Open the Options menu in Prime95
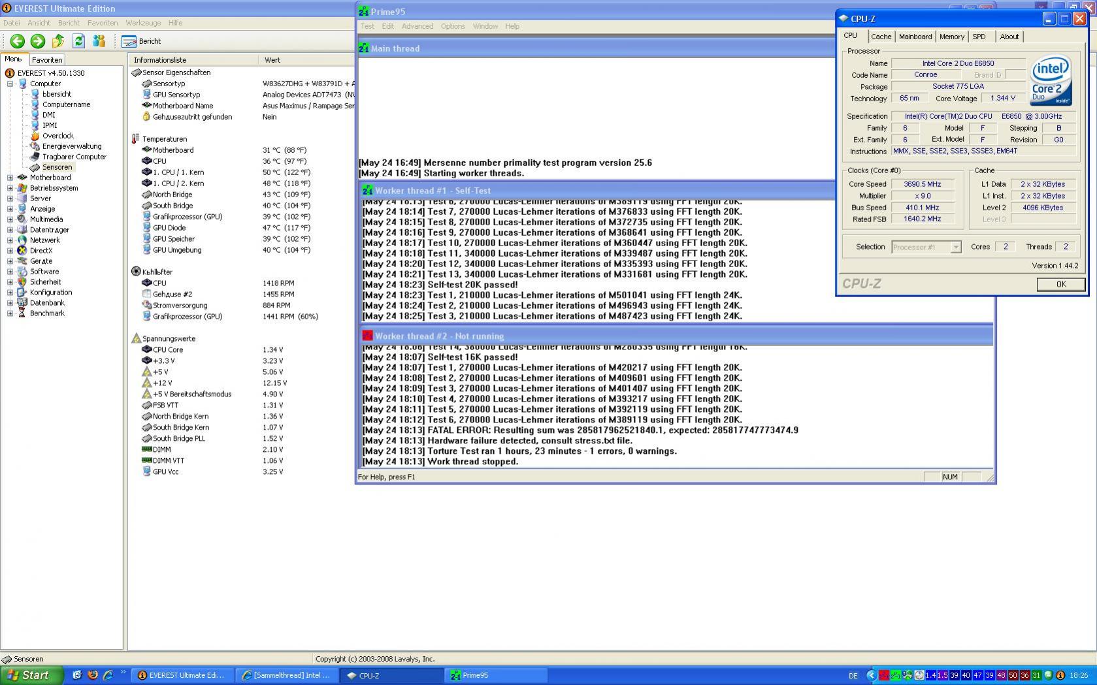The image size is (1097, 685). pyautogui.click(x=453, y=26)
